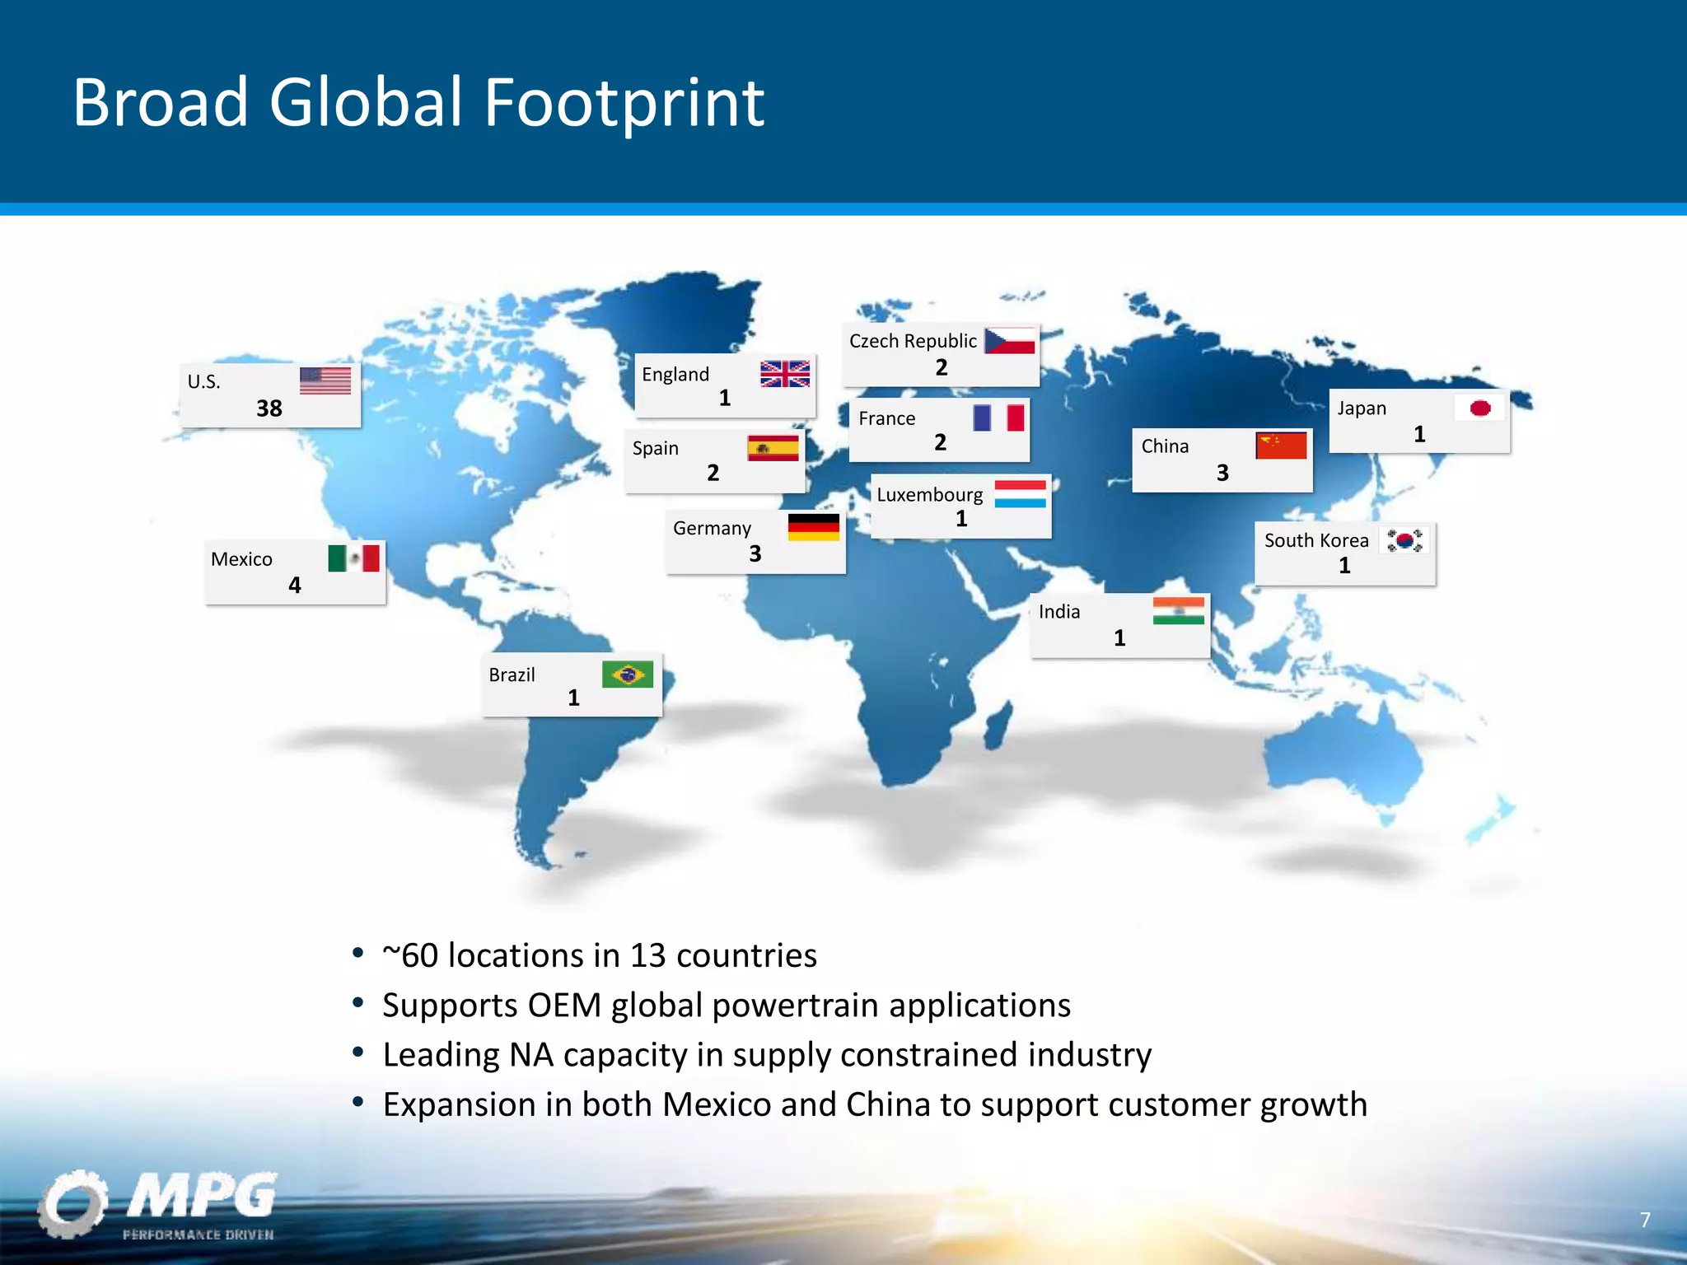This screenshot has height=1265, width=1687.
Task: Click the Czech Republic flag icon
Action: click(x=1010, y=341)
